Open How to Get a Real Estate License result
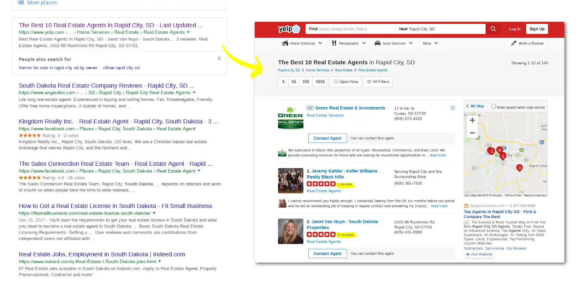Viewport: 579px width, 284px height. point(115,206)
